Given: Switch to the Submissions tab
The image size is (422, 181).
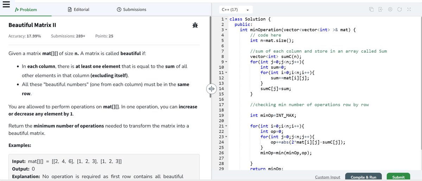Looking at the screenshot, I should tap(132, 9).
